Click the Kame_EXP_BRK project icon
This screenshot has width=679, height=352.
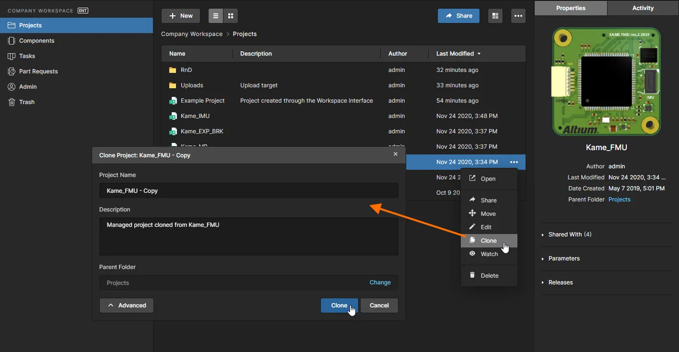[x=173, y=131]
